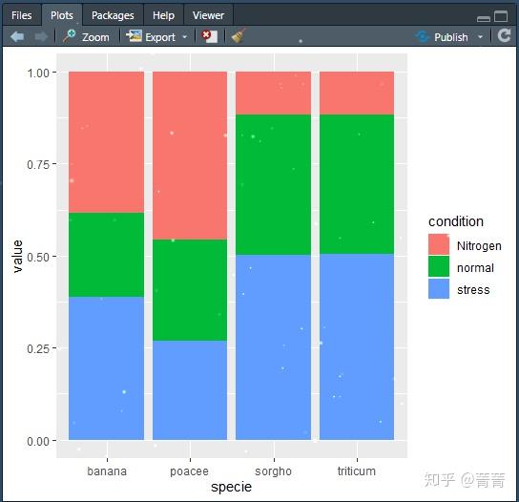Screen dimensions: 519x502
Task: Click the Zoom magnifier button
Action: pos(86,37)
